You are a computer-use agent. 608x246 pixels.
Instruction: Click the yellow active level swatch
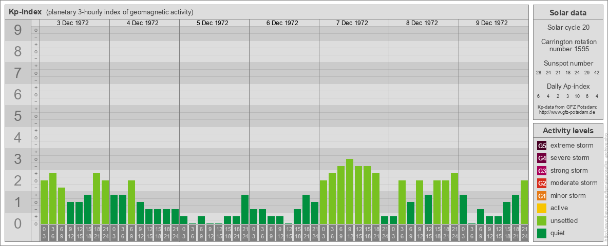(x=542, y=208)
